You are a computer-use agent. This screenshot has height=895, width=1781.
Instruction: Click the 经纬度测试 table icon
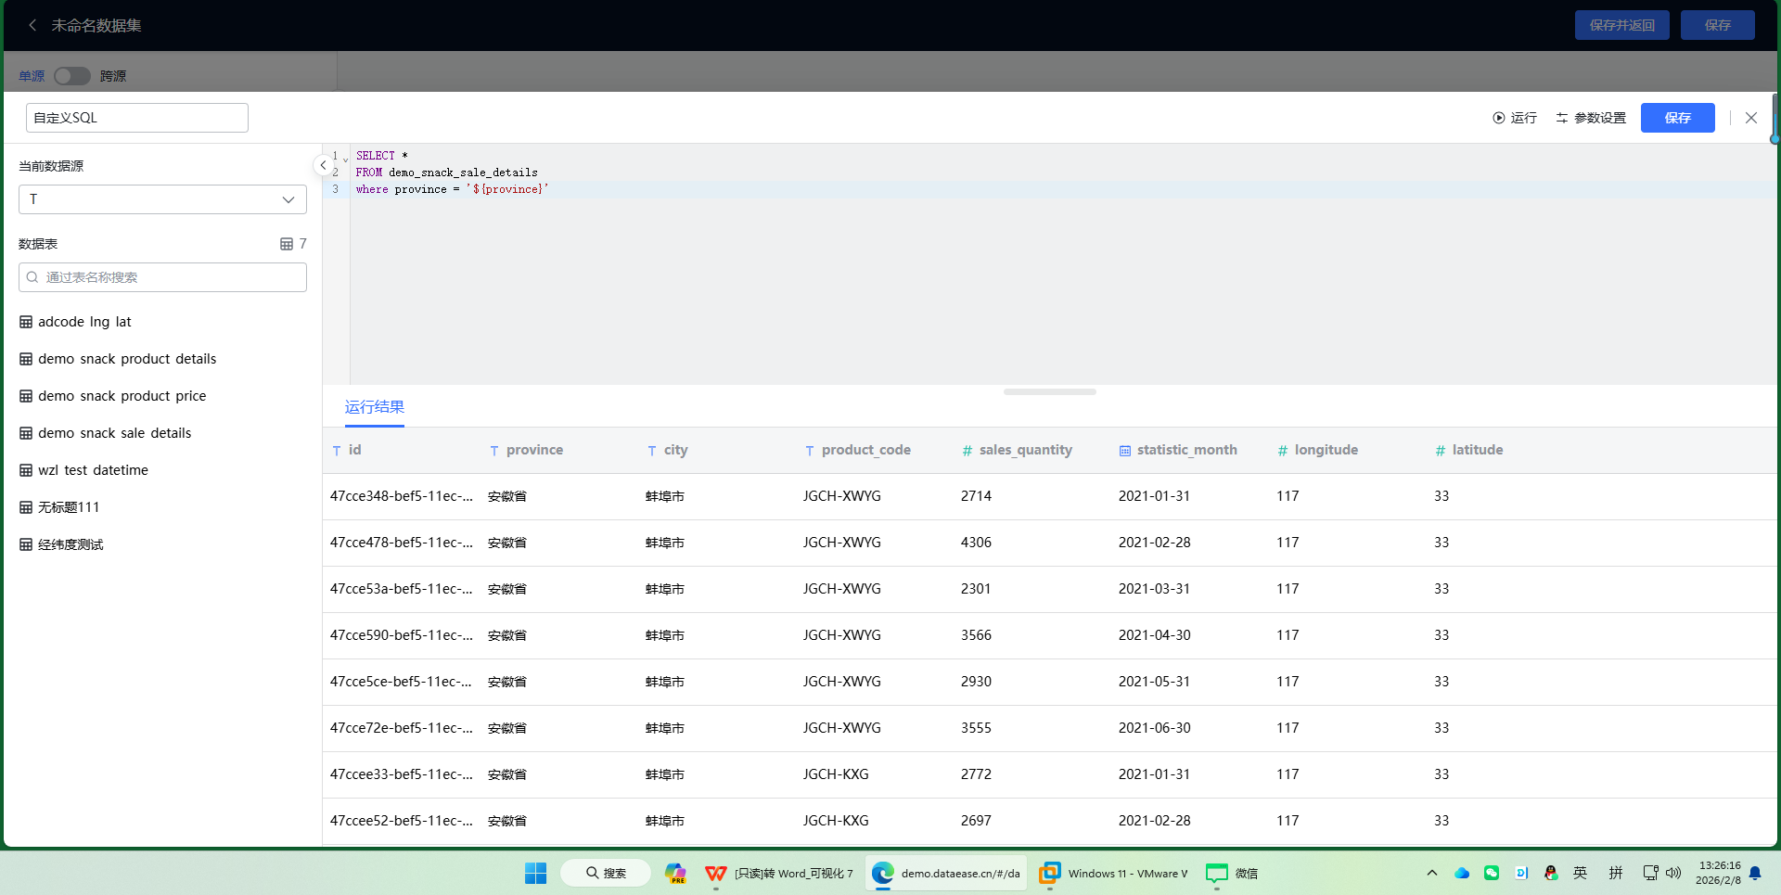(26, 544)
